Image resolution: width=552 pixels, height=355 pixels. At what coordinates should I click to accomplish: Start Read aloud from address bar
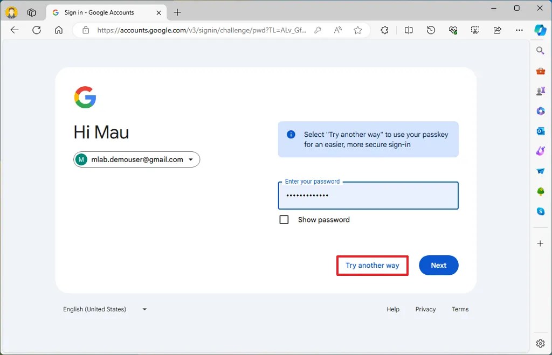[x=337, y=30]
